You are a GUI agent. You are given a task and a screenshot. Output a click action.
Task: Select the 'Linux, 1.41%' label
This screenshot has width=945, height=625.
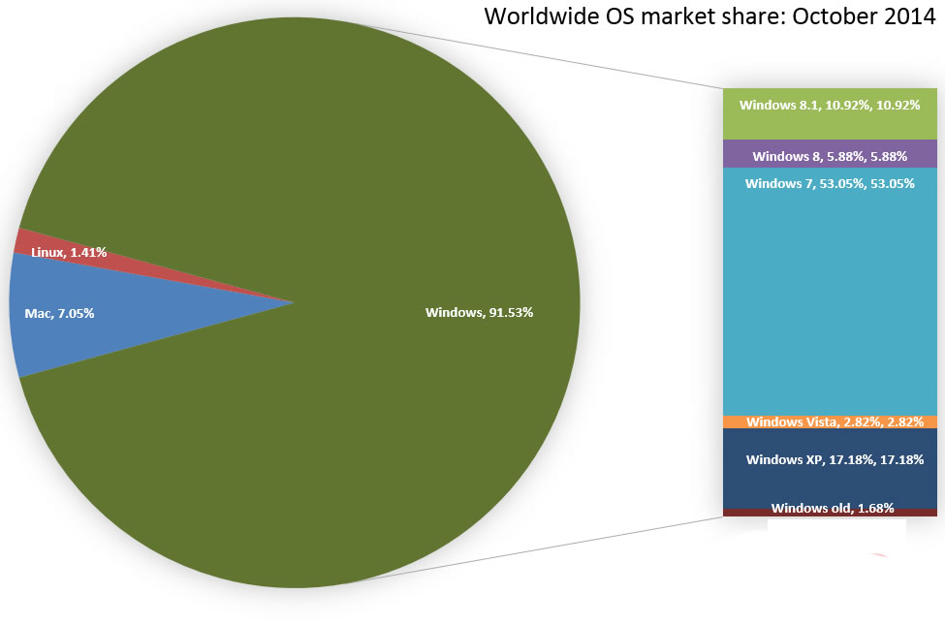[x=69, y=253]
